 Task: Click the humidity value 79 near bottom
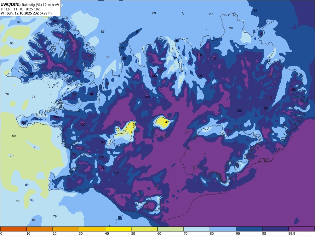coord(55,216)
